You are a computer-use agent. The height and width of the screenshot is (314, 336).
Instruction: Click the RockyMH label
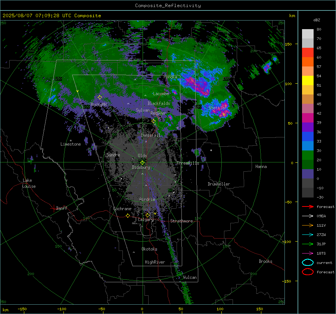(x=99, y=105)
